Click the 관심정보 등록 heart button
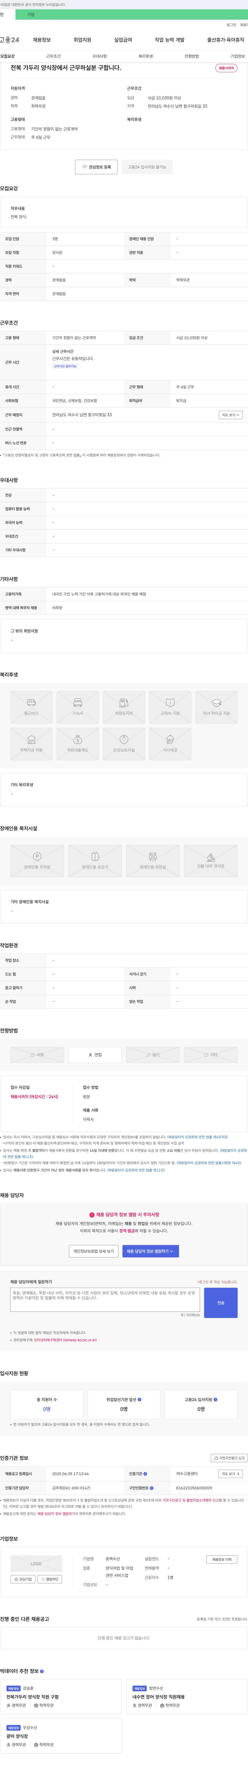Screen dimensions: 248x1777 tap(96, 167)
